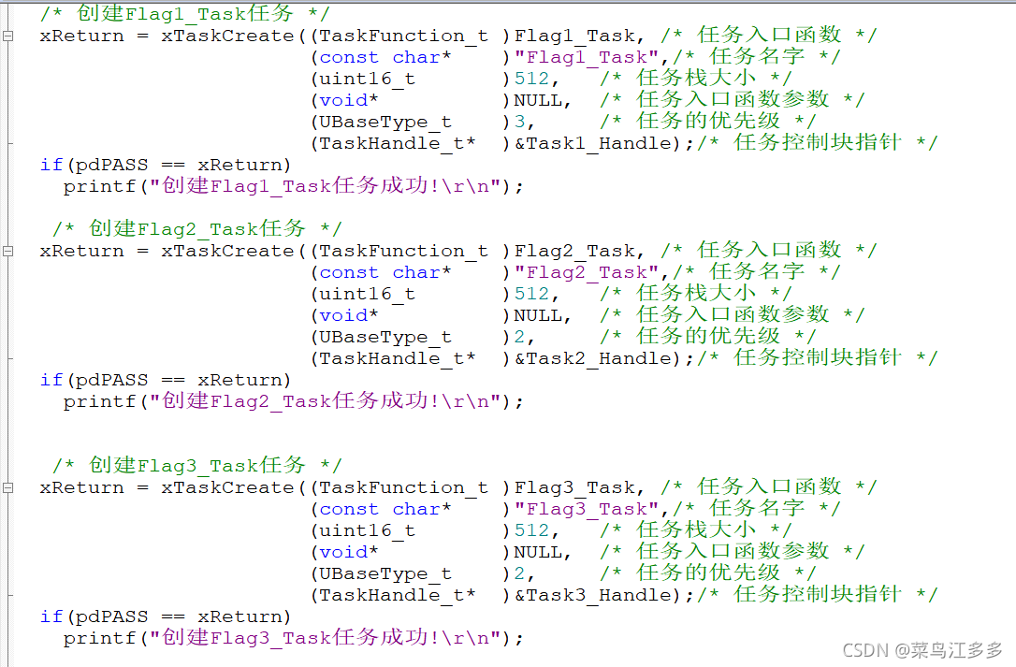Click the &Task3_Handle argument
The image size is (1016, 667).
[592, 595]
